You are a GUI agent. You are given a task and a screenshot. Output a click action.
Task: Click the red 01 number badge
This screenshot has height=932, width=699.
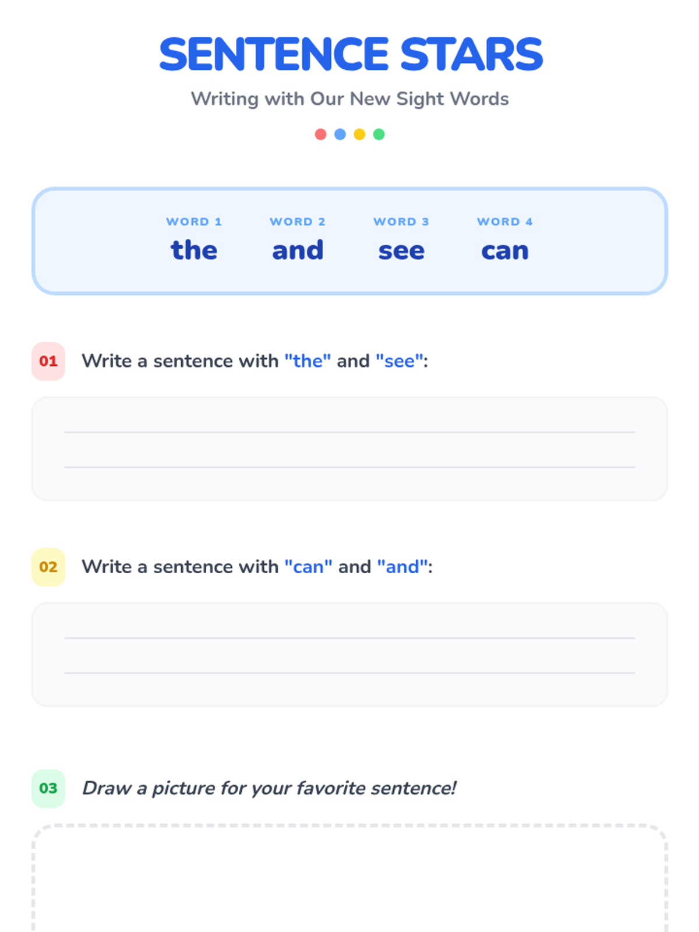pyautogui.click(x=48, y=361)
